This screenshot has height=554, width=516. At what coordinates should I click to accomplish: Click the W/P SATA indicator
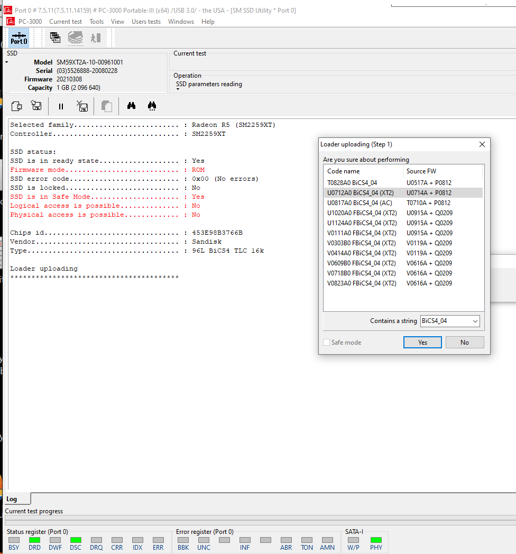click(x=353, y=540)
